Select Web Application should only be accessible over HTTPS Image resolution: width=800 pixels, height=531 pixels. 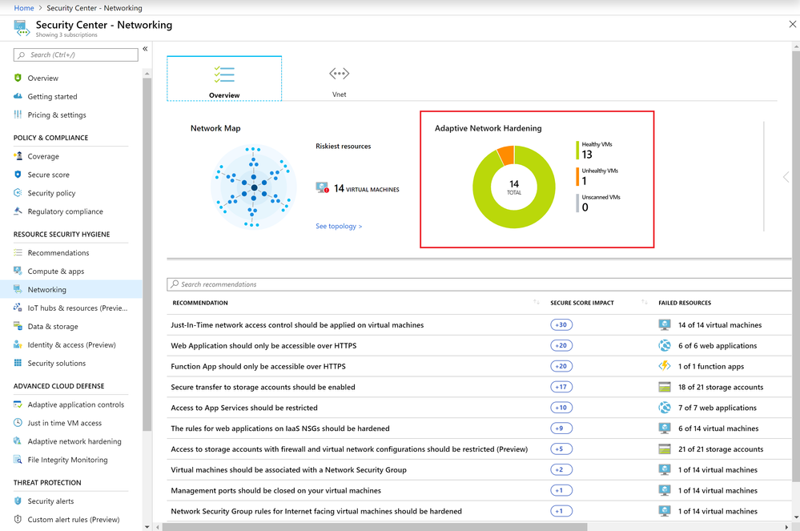480,345
